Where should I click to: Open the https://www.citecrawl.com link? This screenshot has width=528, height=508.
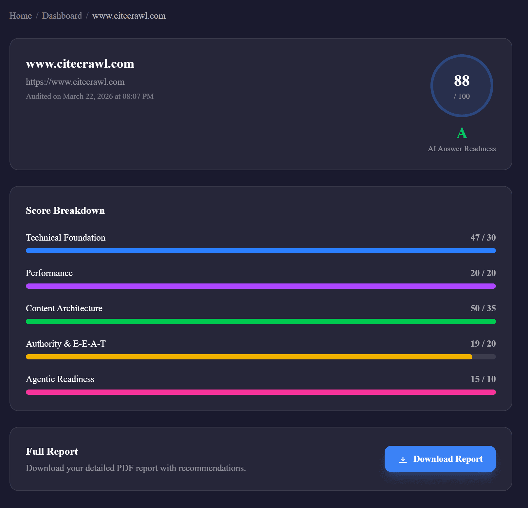coord(75,82)
